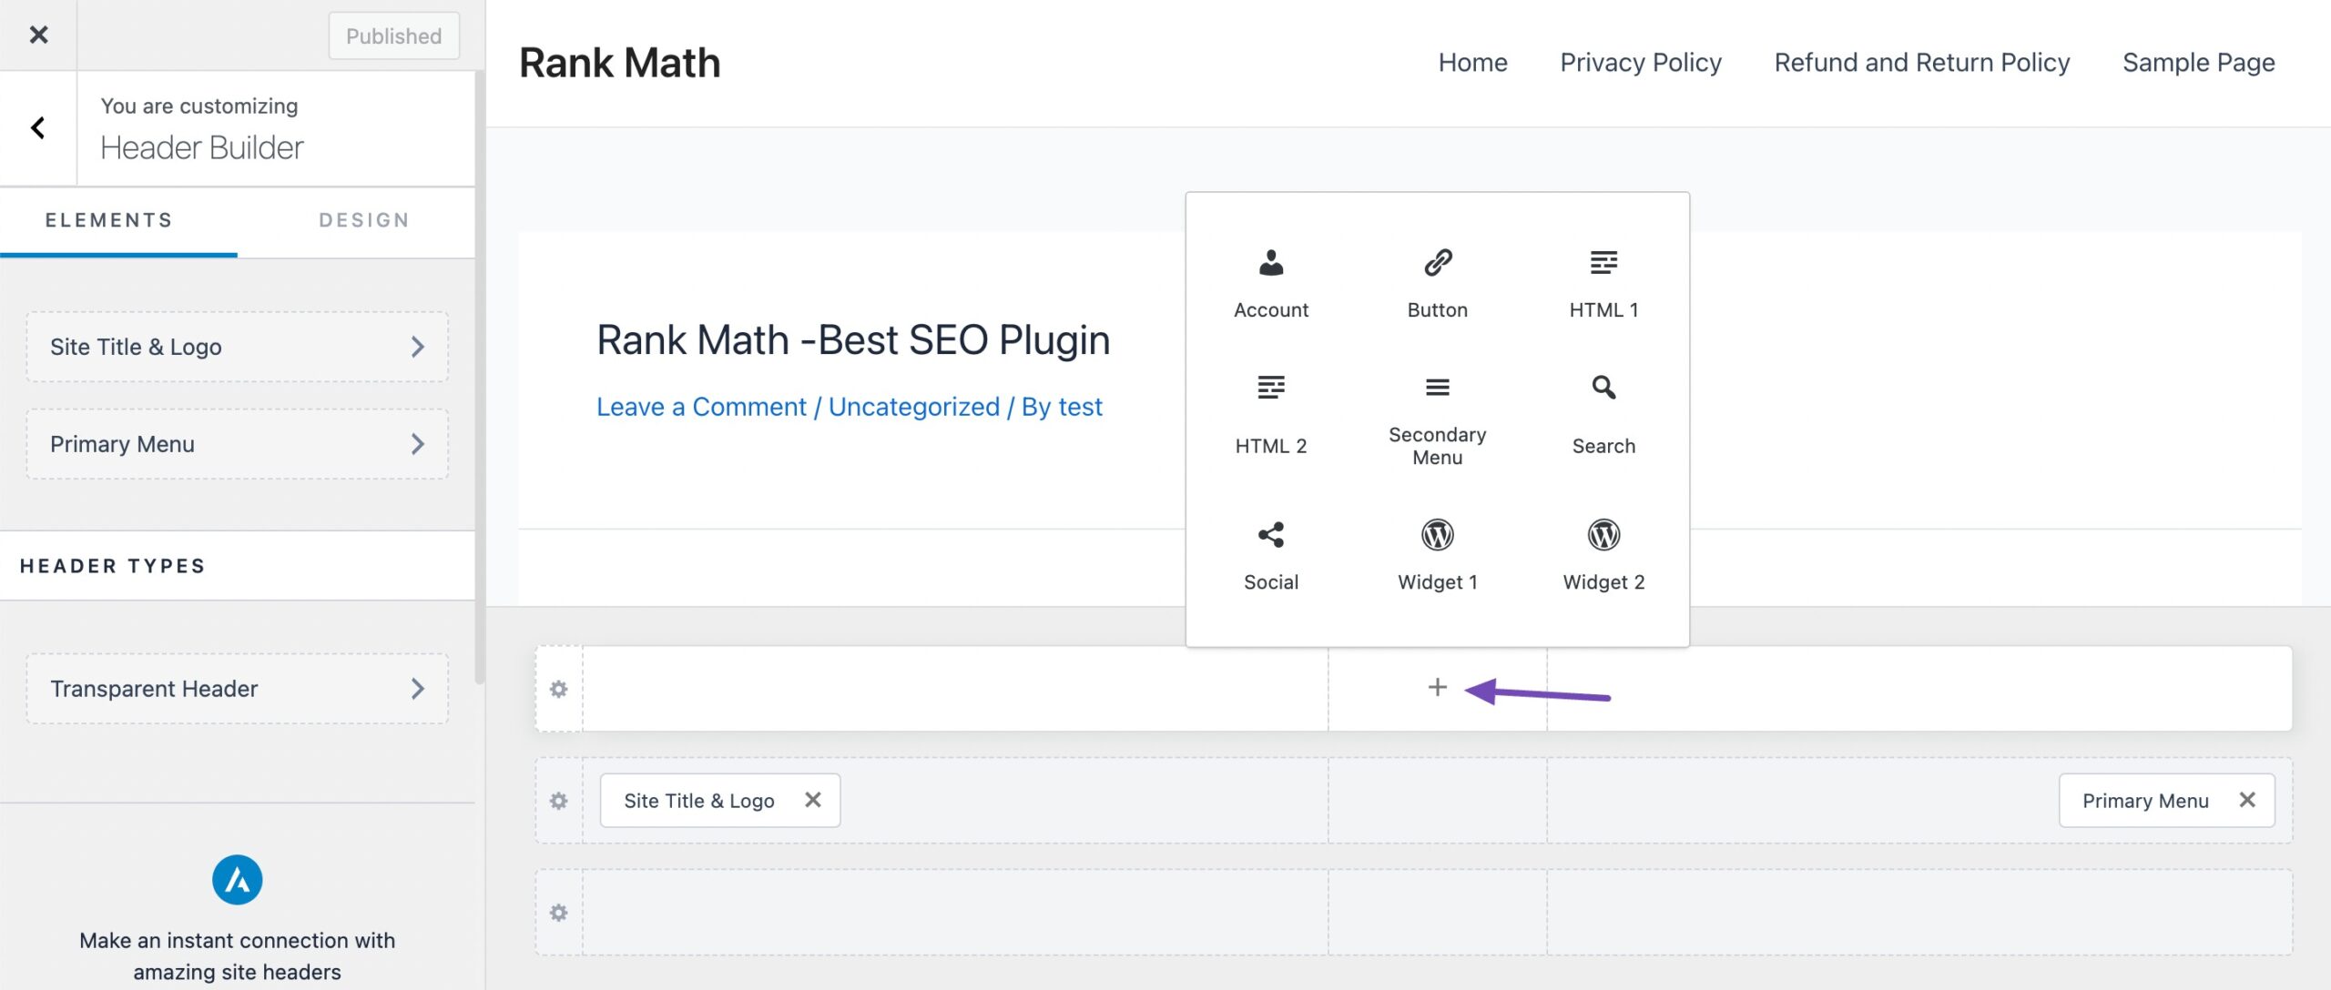
Task: Open the Home menu link
Action: [x=1472, y=63]
